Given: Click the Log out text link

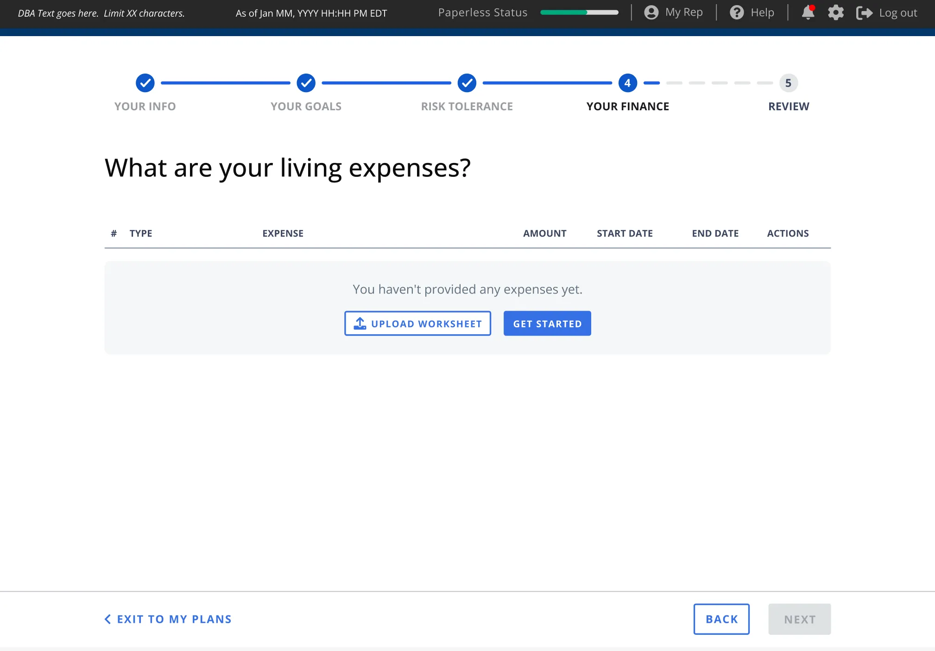Looking at the screenshot, I should click(898, 13).
